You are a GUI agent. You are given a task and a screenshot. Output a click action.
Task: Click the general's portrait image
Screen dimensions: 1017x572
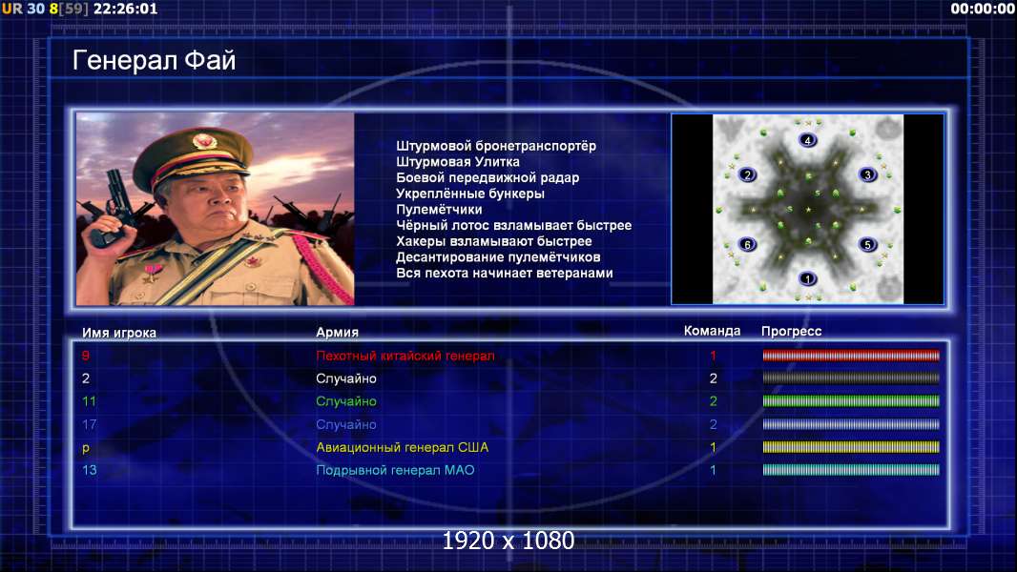(x=216, y=209)
